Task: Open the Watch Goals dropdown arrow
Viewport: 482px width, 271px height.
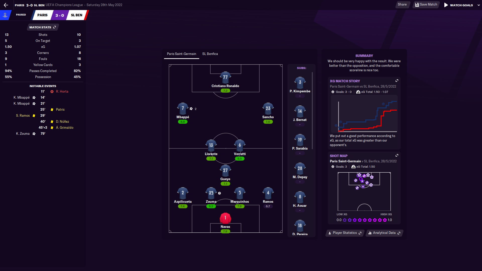Action: pos(478,5)
